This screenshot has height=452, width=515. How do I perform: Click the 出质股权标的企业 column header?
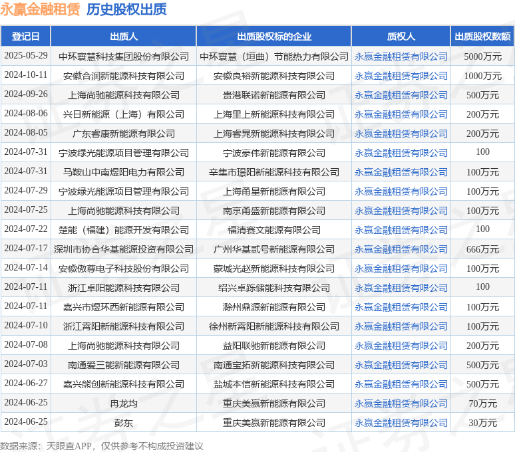point(274,36)
